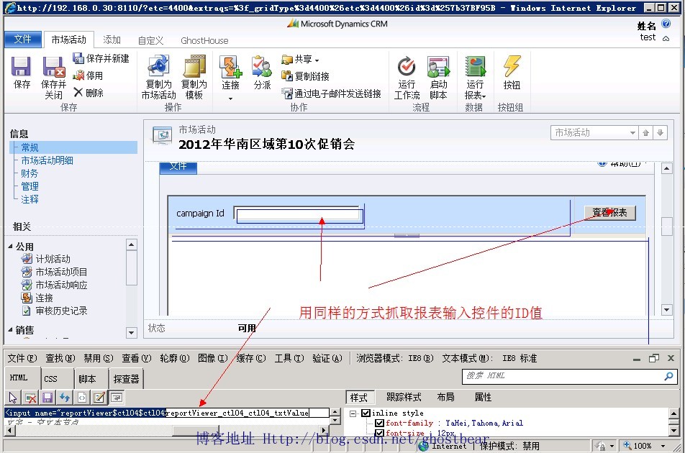Click the CRM help question icon

coord(666,23)
